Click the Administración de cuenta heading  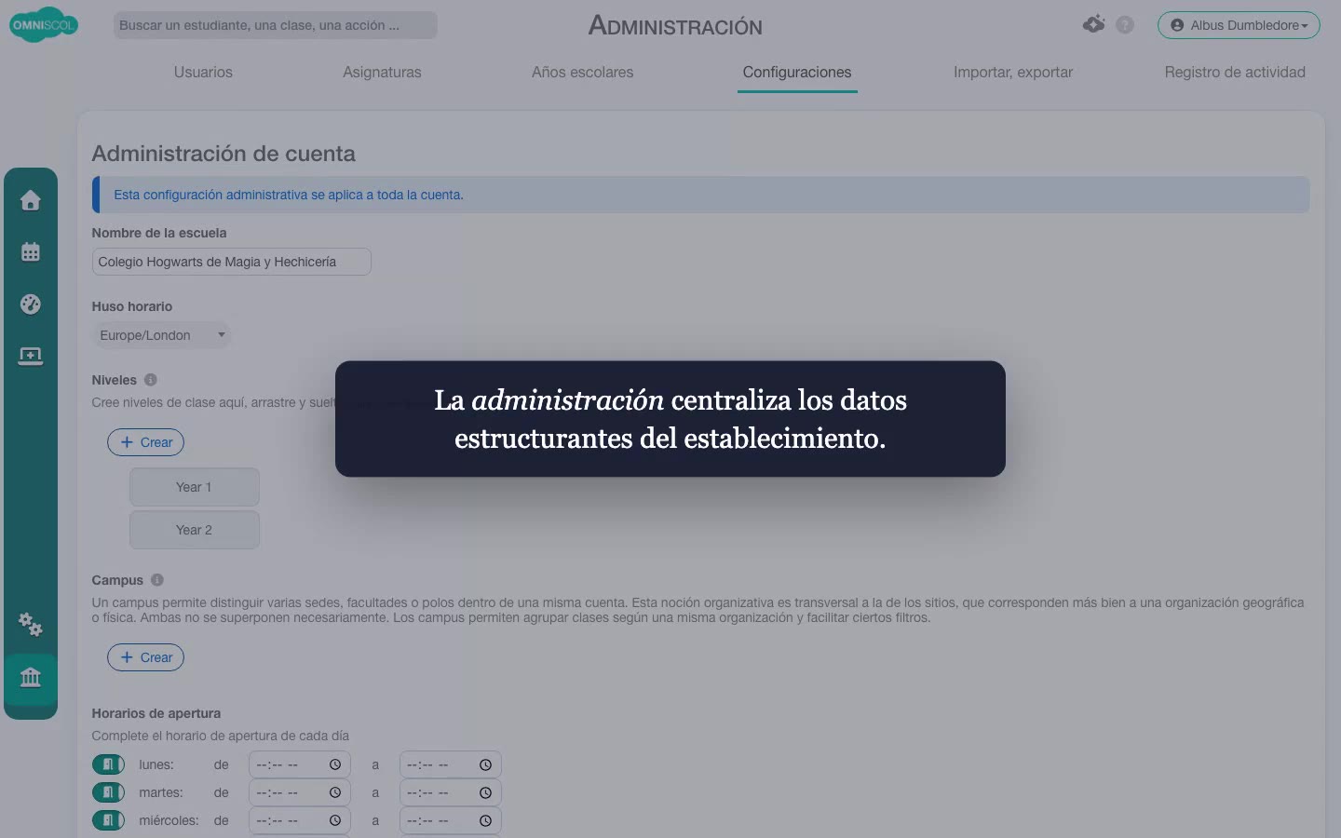[x=223, y=154]
